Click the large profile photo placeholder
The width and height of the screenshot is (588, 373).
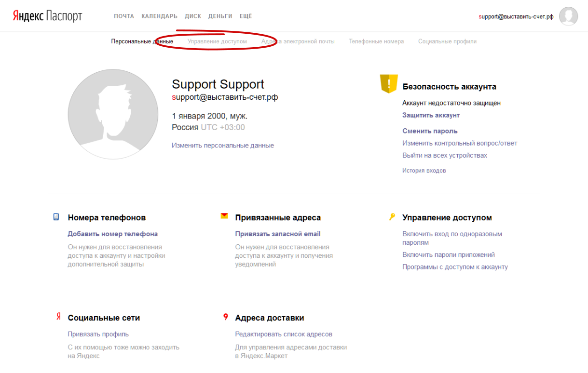pos(113,114)
